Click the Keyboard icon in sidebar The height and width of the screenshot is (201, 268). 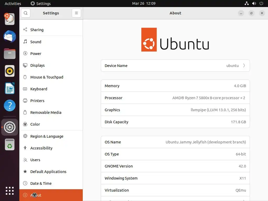click(25, 89)
